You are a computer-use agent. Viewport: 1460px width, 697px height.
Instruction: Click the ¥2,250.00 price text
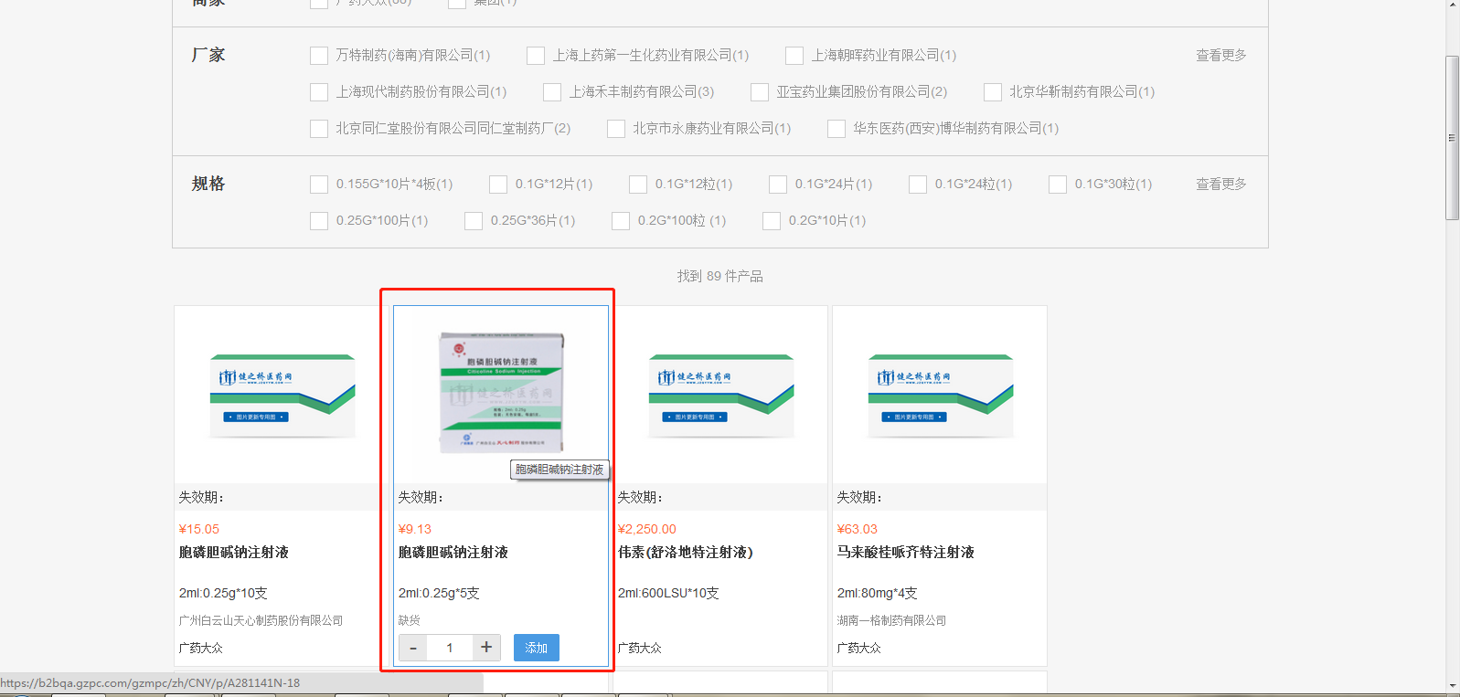[647, 529]
